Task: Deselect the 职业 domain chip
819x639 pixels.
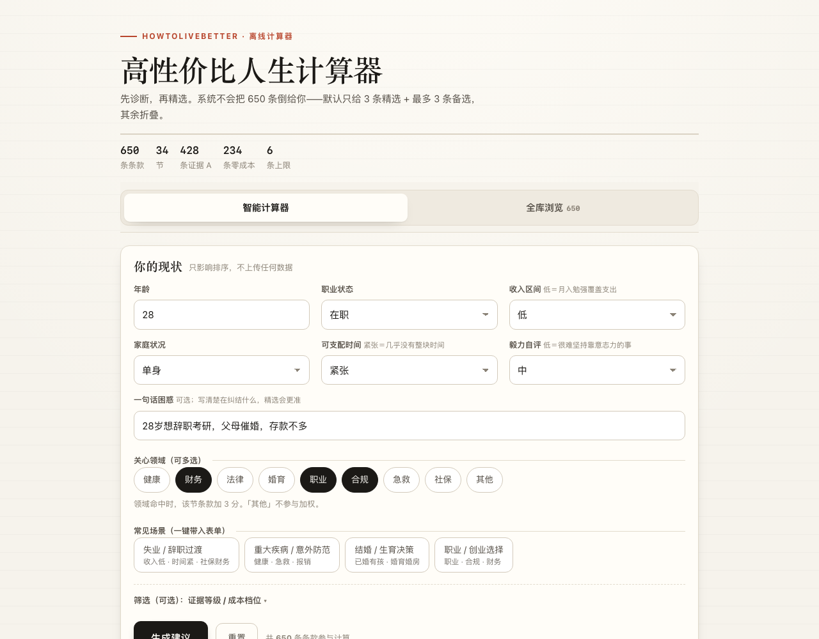Action: pyautogui.click(x=318, y=480)
